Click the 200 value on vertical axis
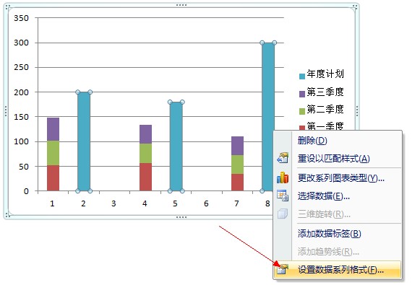This screenshot has height=285, width=420. click(x=21, y=92)
